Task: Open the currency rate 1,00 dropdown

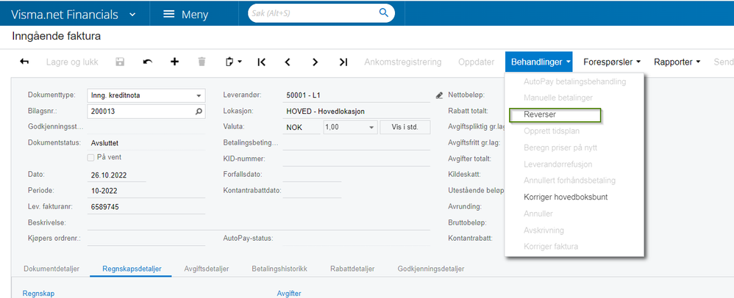Action: [x=371, y=127]
